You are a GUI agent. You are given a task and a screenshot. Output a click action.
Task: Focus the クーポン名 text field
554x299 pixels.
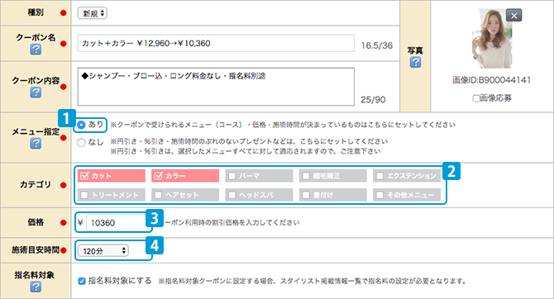[216, 43]
